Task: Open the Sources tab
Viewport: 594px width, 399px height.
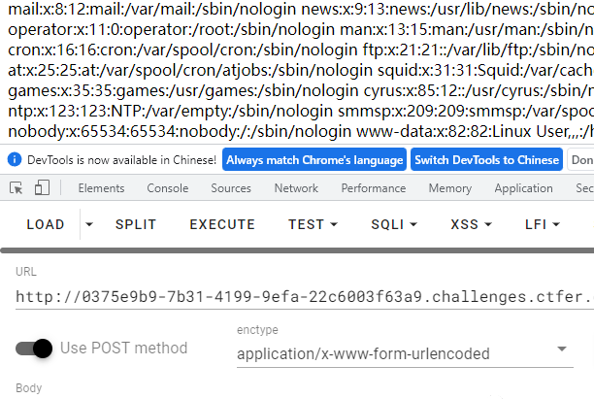Action: 231,188
